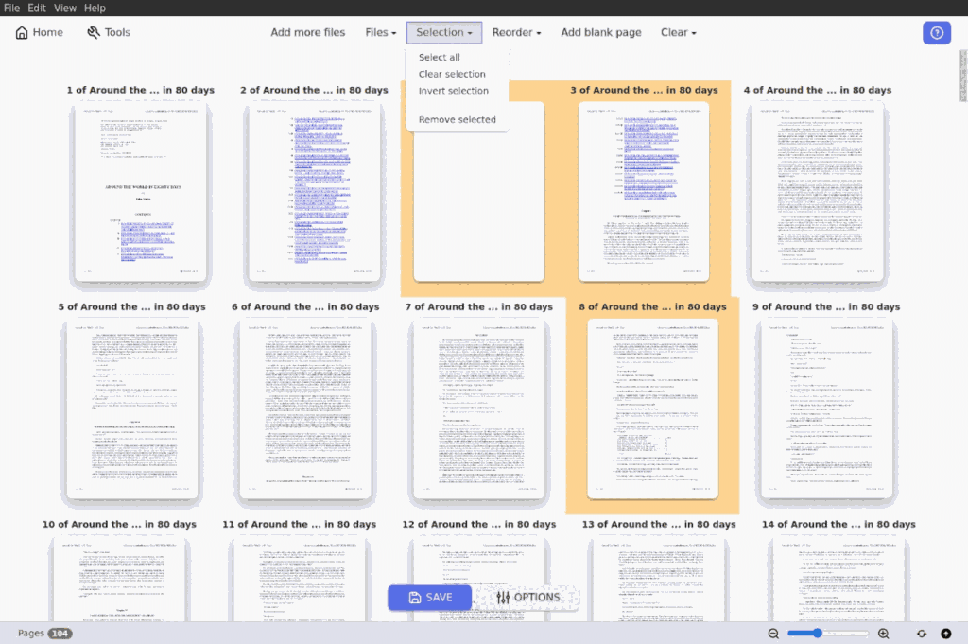Open the Help menu
Image resolution: width=968 pixels, height=644 pixels.
95,8
